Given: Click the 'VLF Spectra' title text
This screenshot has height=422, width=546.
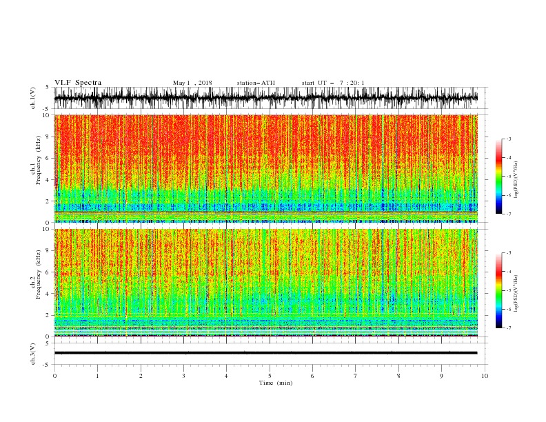Looking at the screenshot, I should (x=78, y=83).
